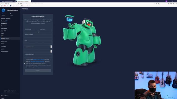The height and width of the screenshot is (99, 177).
Task: Open the Firefox library icon
Action: tap(169, 4)
